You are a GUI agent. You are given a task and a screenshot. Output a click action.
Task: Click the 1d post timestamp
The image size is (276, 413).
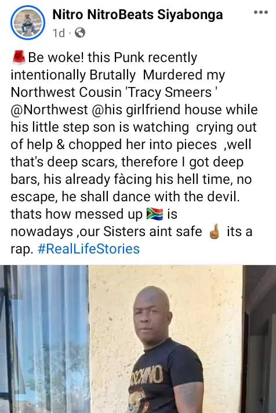59,33
